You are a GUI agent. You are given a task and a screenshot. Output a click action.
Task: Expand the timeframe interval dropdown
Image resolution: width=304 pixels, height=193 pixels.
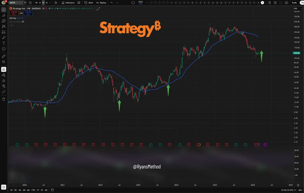click(50, 3)
